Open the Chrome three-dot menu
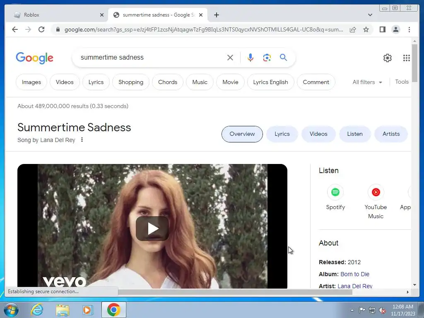The width and height of the screenshot is (424, 318). point(409,29)
